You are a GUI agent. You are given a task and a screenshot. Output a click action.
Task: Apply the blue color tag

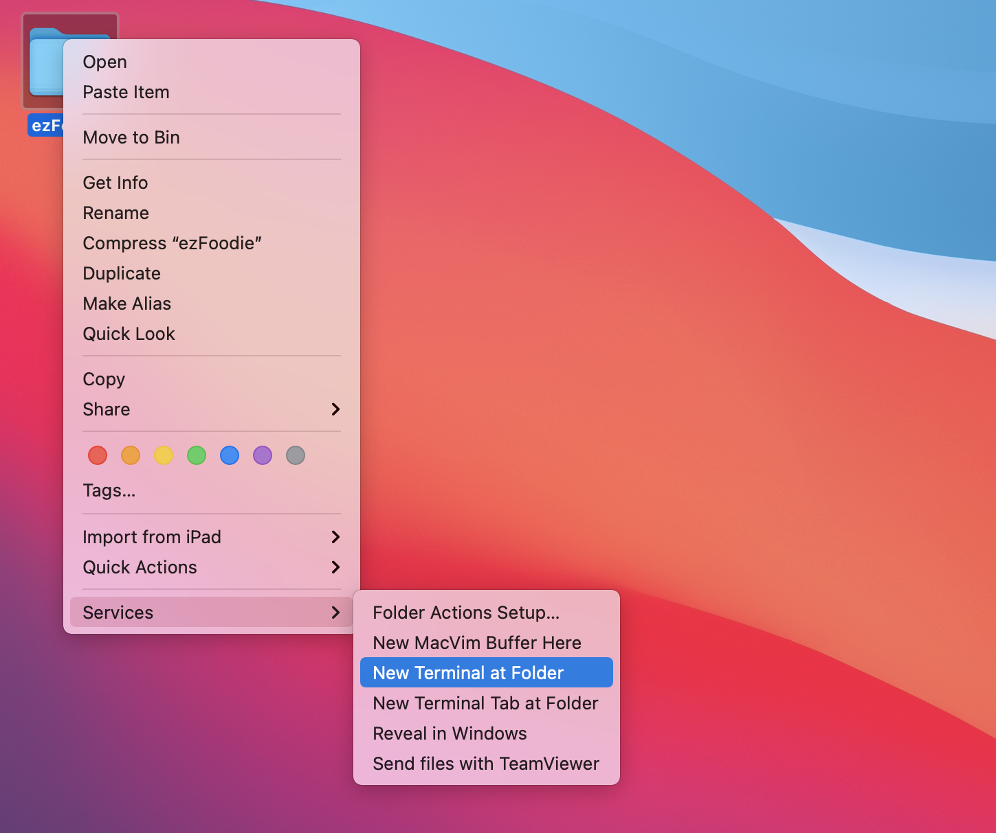tap(230, 455)
